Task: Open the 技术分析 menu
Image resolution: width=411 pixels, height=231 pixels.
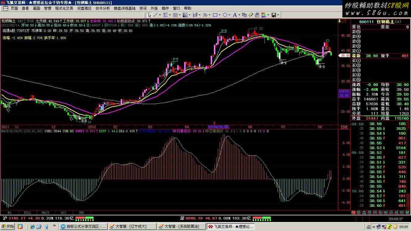Action: tap(103, 8)
